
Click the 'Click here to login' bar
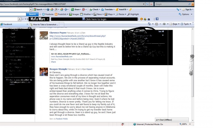pyautogui.click(x=94, y=19)
